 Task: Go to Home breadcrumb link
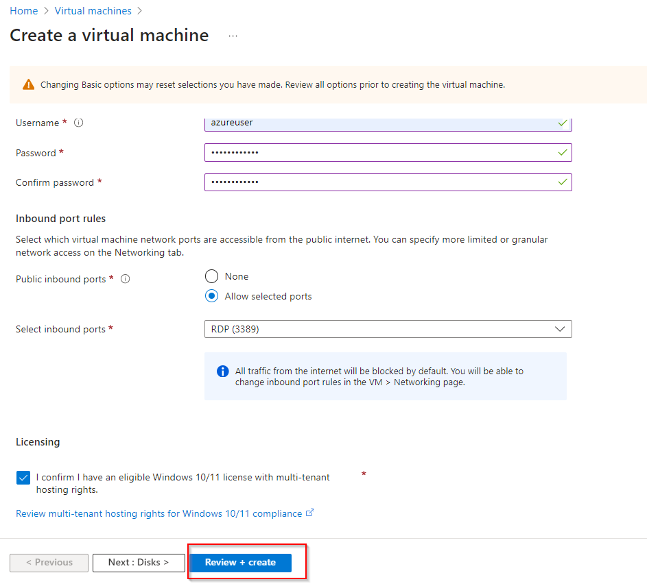pyautogui.click(x=23, y=11)
